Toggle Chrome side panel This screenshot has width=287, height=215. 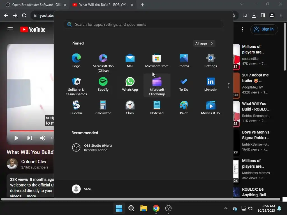pos(263,16)
